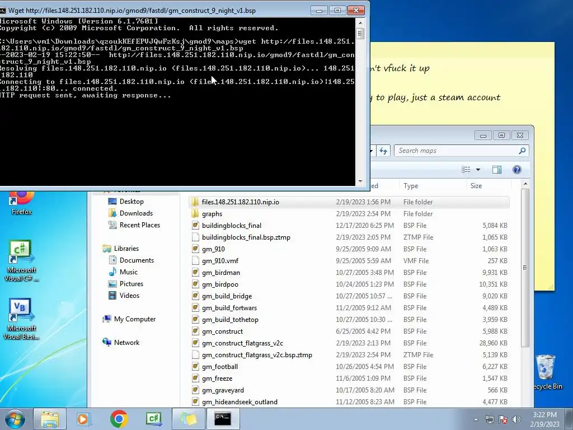
Task: Select Libraries in the navigation pane
Action: [121, 249]
